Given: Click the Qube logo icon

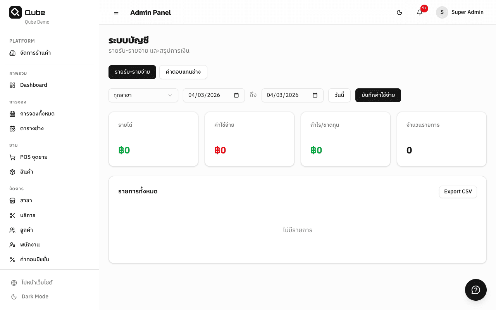Looking at the screenshot, I should pyautogui.click(x=15, y=12).
